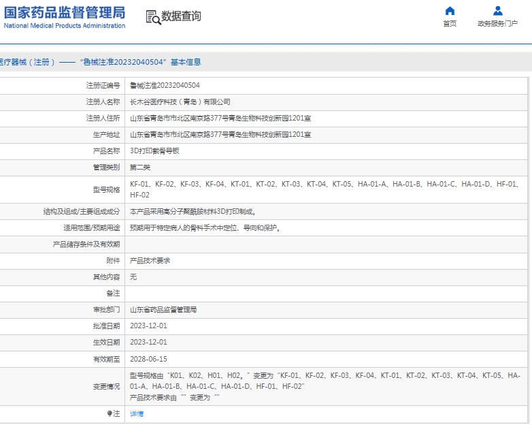The width and height of the screenshot is (532, 427).
Task: Click the 政务服务门户 label text
Action: point(498,23)
